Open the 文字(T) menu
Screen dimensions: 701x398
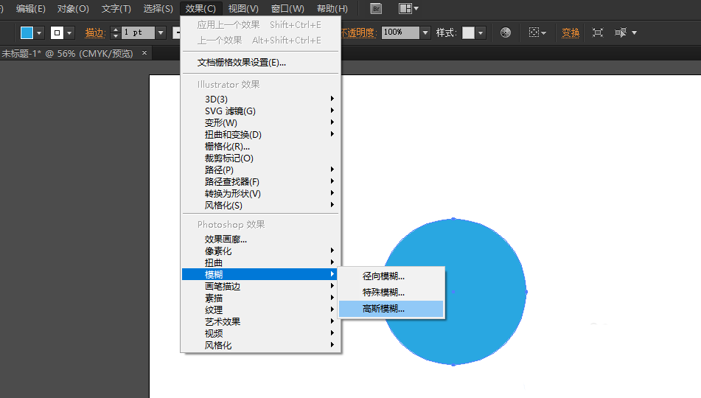tap(116, 9)
